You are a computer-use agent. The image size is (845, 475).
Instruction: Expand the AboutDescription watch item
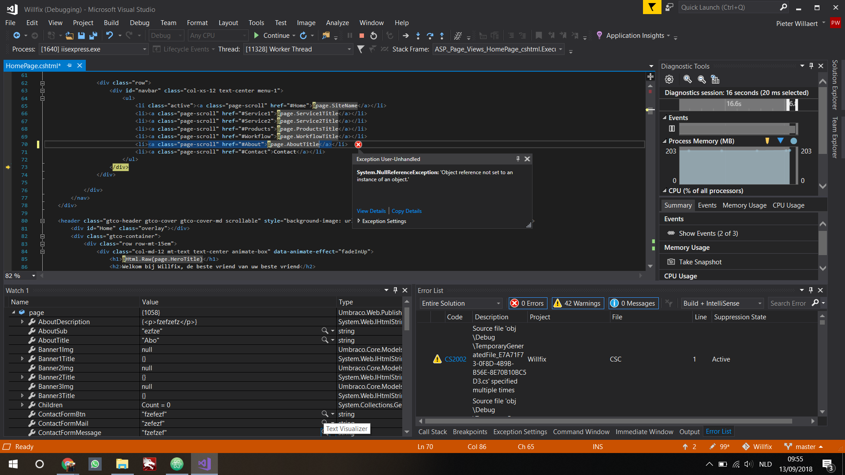pyautogui.click(x=22, y=322)
